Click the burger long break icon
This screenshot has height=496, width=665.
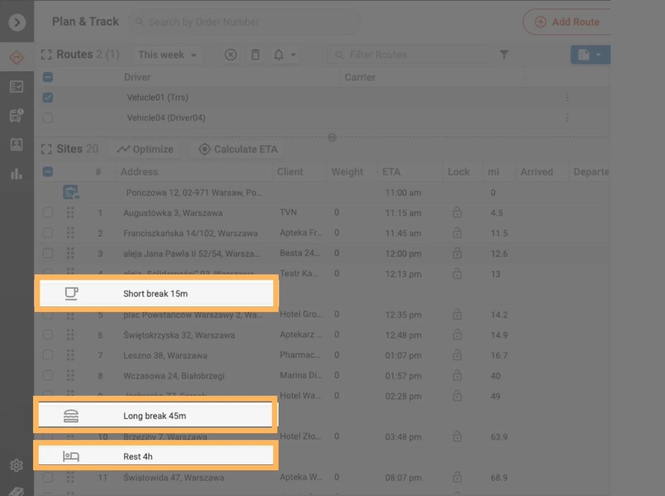pos(71,416)
